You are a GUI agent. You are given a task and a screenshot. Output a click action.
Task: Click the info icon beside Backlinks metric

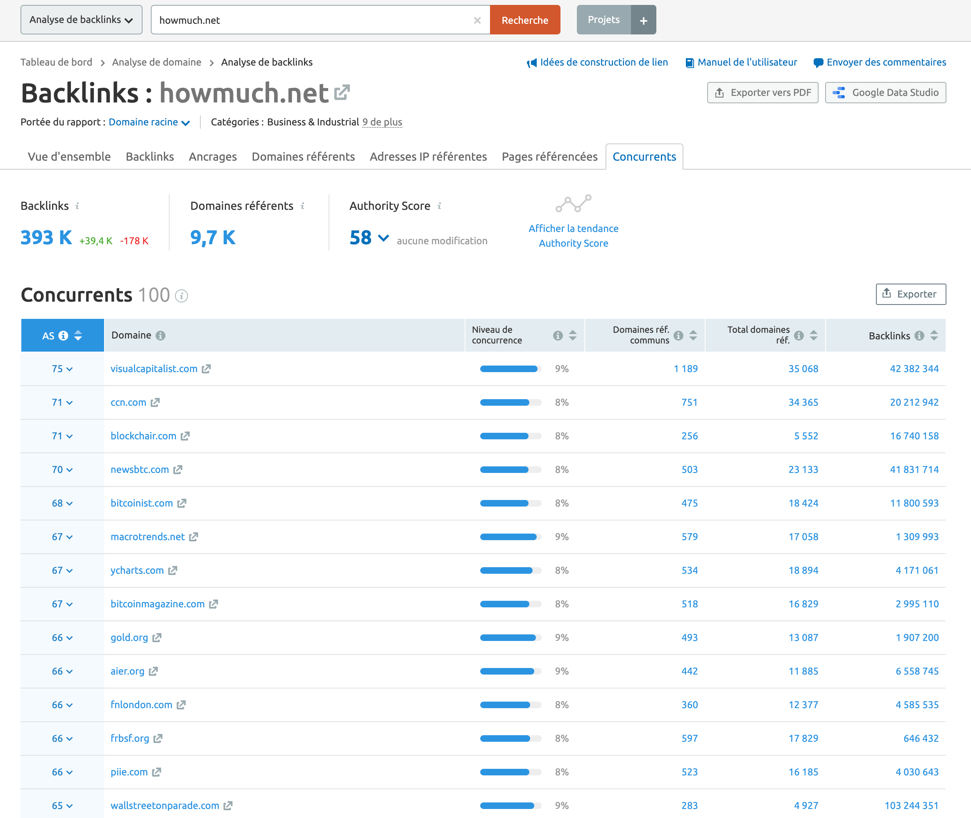(x=77, y=205)
